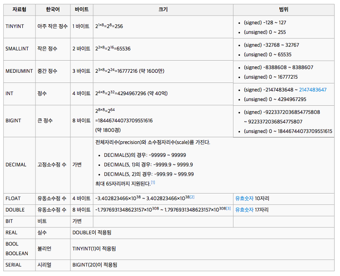
Task: Click the 2 바이트 cell
Action: [x=82, y=49]
